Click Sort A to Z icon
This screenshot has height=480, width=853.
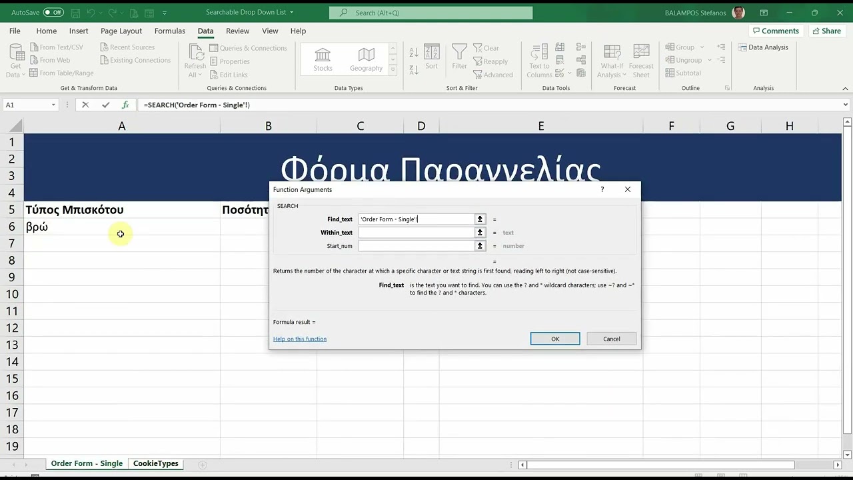414,53
